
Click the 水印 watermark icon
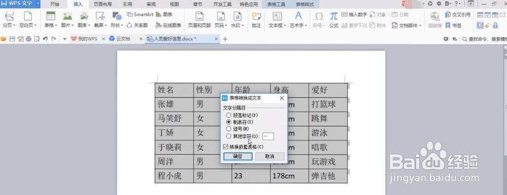click(x=237, y=16)
